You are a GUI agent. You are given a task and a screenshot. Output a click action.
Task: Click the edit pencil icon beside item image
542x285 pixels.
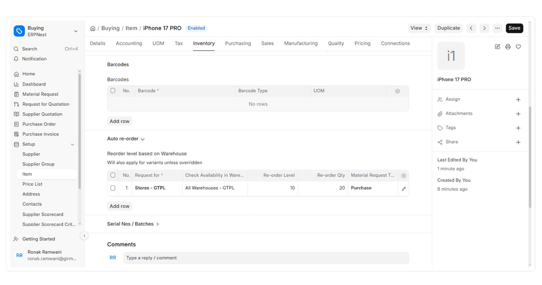pos(498,47)
